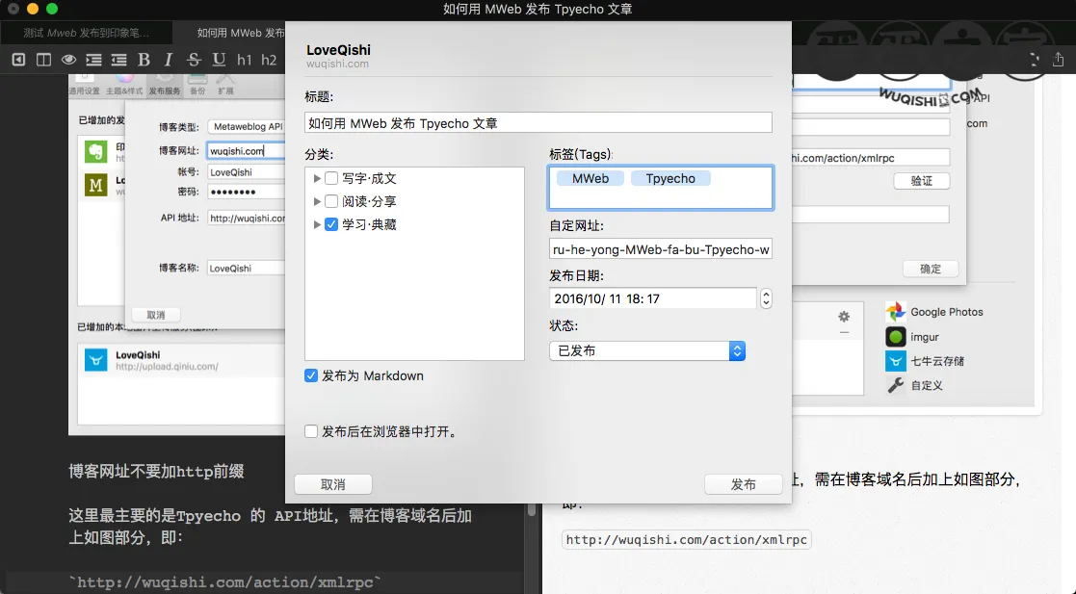The height and width of the screenshot is (594, 1076).
Task: Click the decrease indent toolbar icon
Action: pos(118,60)
